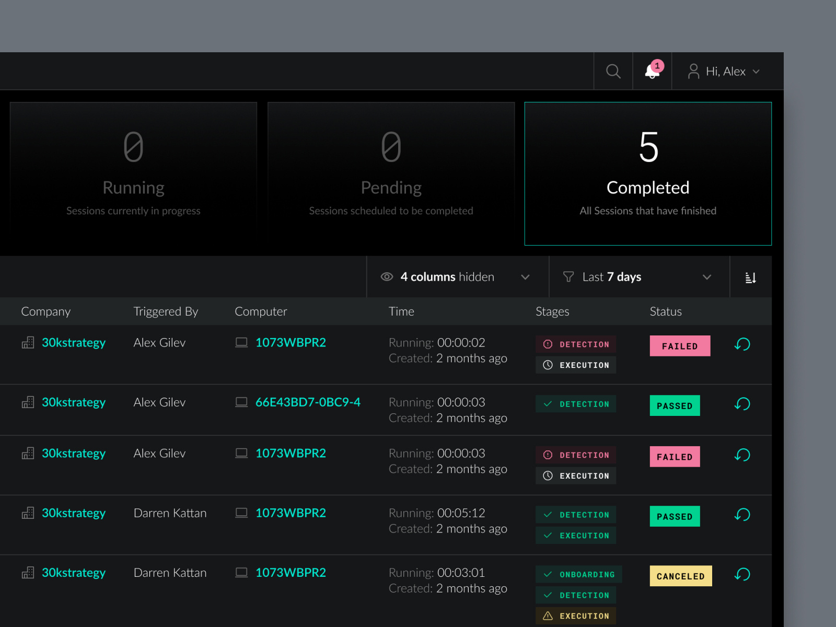
Task: Click the clock icon on first row's EXECUTION badge
Action: [547, 365]
